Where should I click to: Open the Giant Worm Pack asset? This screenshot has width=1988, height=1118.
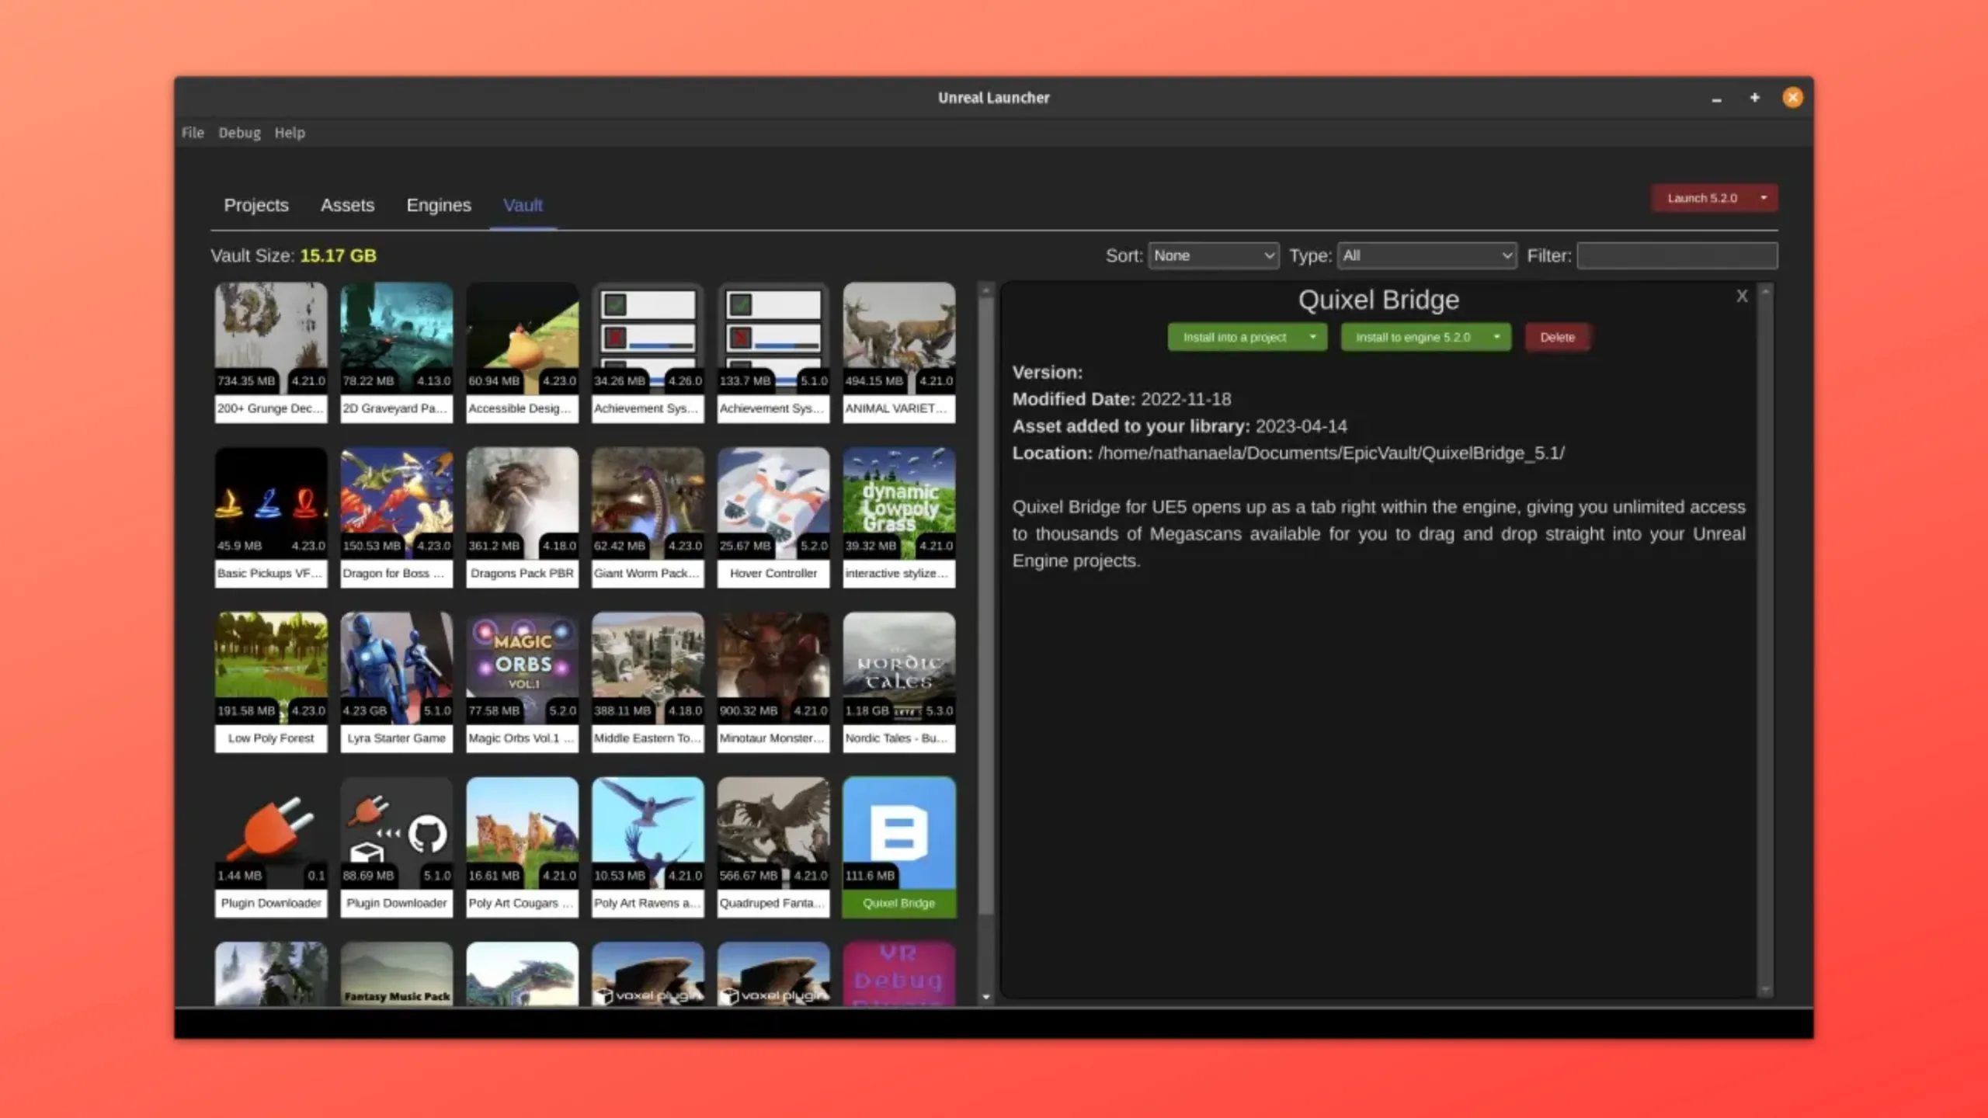648,517
